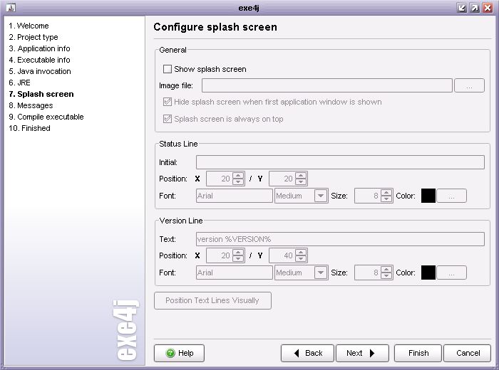Screen dimensions: 499x370
Task: Open Status Line font weight dropdown
Action: (x=321, y=196)
